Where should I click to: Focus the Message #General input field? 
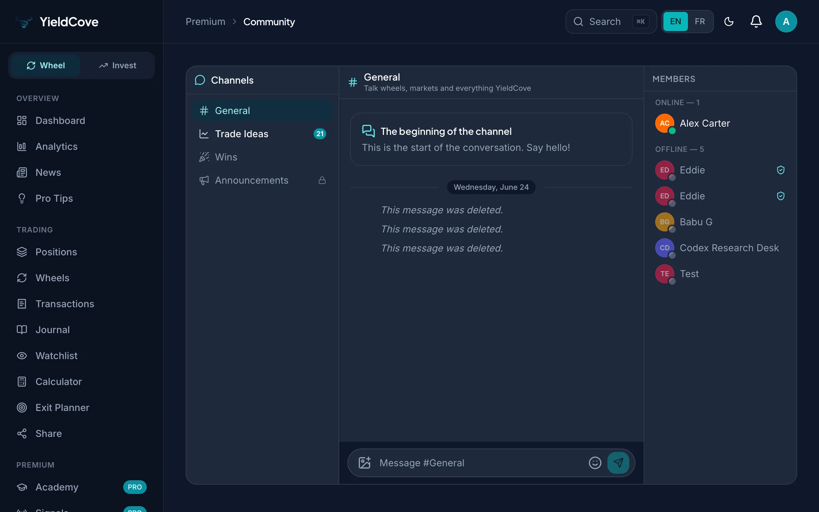480,463
